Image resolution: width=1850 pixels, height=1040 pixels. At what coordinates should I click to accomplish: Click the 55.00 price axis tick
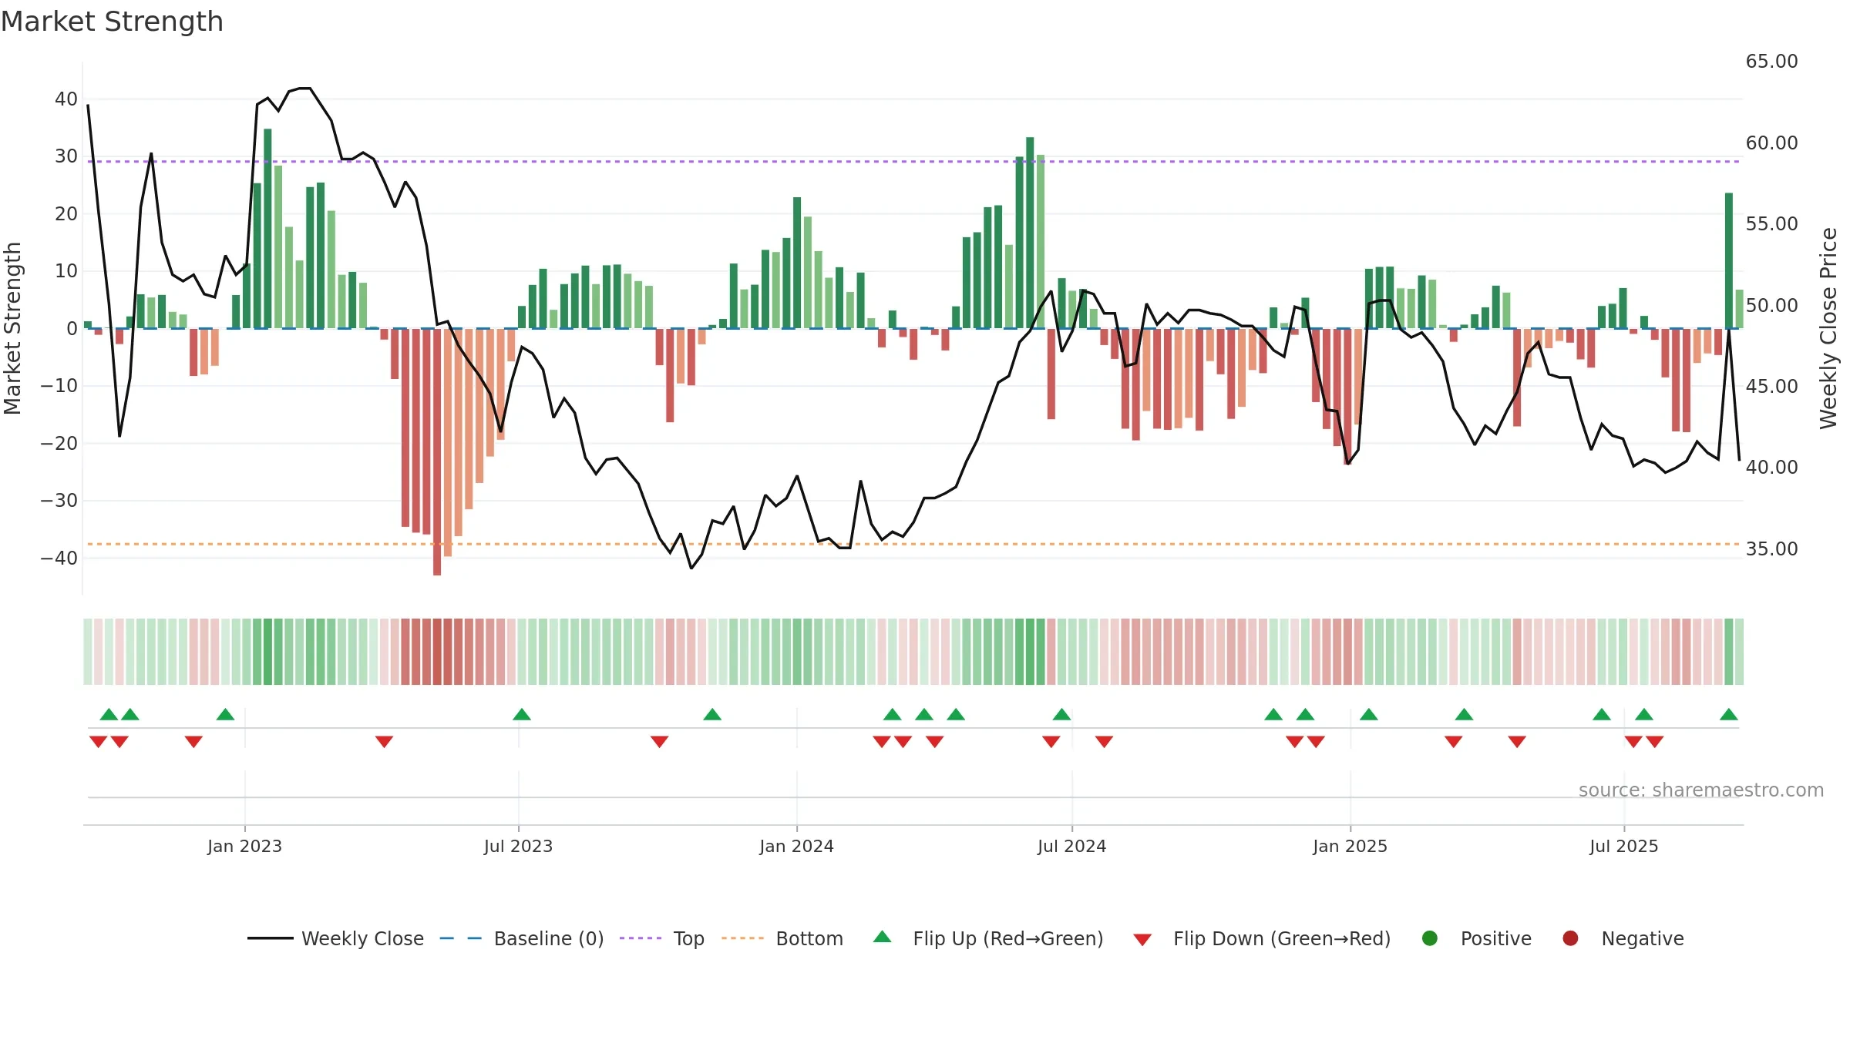click(x=1771, y=223)
